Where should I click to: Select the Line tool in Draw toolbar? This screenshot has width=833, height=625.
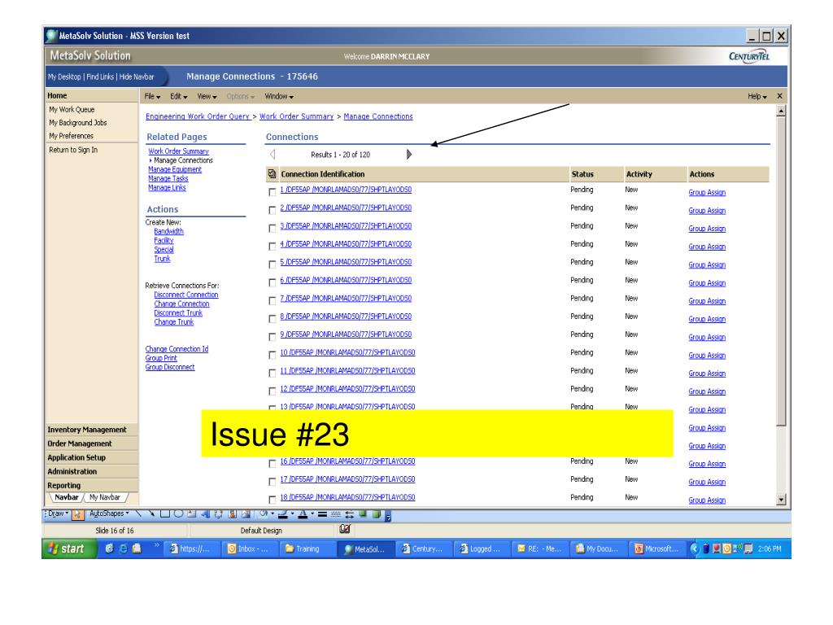(139, 514)
